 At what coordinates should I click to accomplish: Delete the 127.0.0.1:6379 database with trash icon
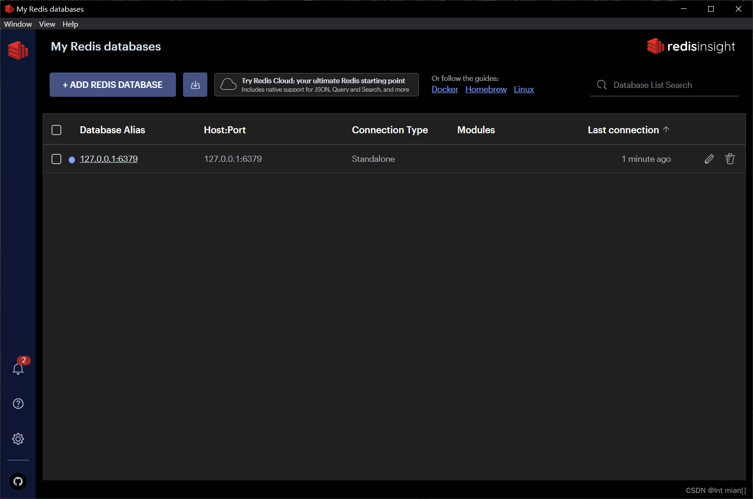(x=730, y=159)
